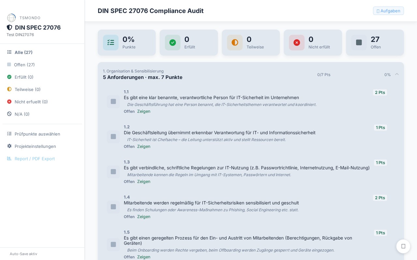Image resolution: width=417 pixels, height=260 pixels.
Task: Click the checklist icon on the Punkte card
Action: pyautogui.click(x=111, y=43)
